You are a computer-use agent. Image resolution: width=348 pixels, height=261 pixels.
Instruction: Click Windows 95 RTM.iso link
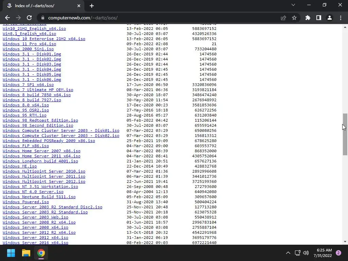pos(24,116)
